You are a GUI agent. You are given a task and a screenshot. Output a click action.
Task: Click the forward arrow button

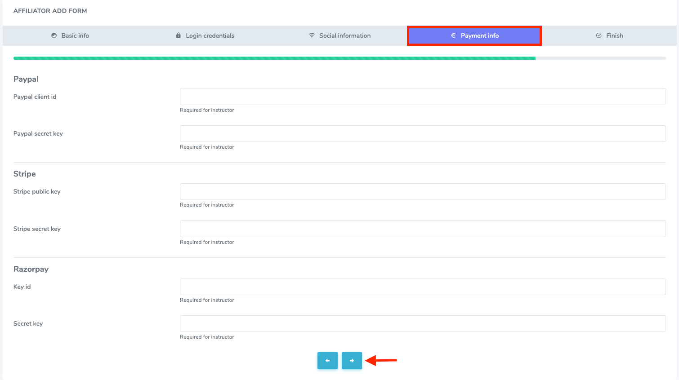point(352,360)
